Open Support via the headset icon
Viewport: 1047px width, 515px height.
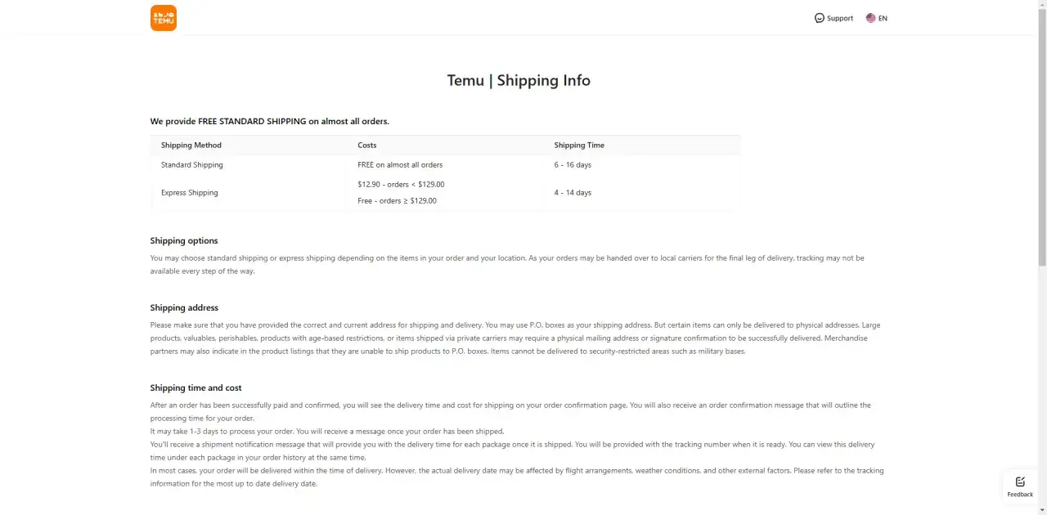[820, 18]
